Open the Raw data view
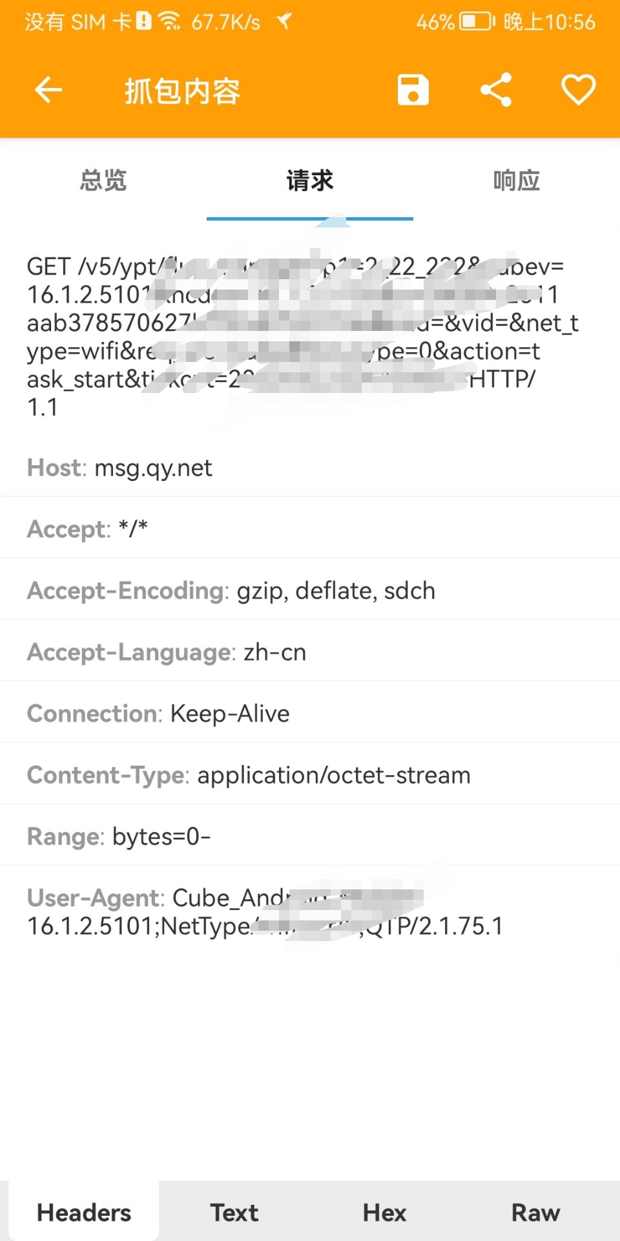The height and width of the screenshot is (1241, 620). [535, 1213]
